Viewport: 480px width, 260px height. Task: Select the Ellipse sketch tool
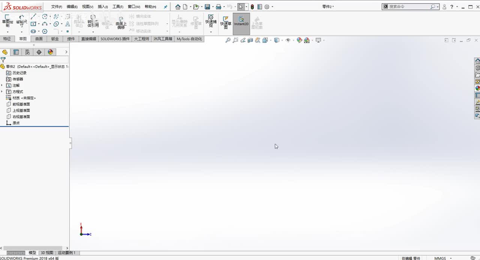(x=56, y=24)
